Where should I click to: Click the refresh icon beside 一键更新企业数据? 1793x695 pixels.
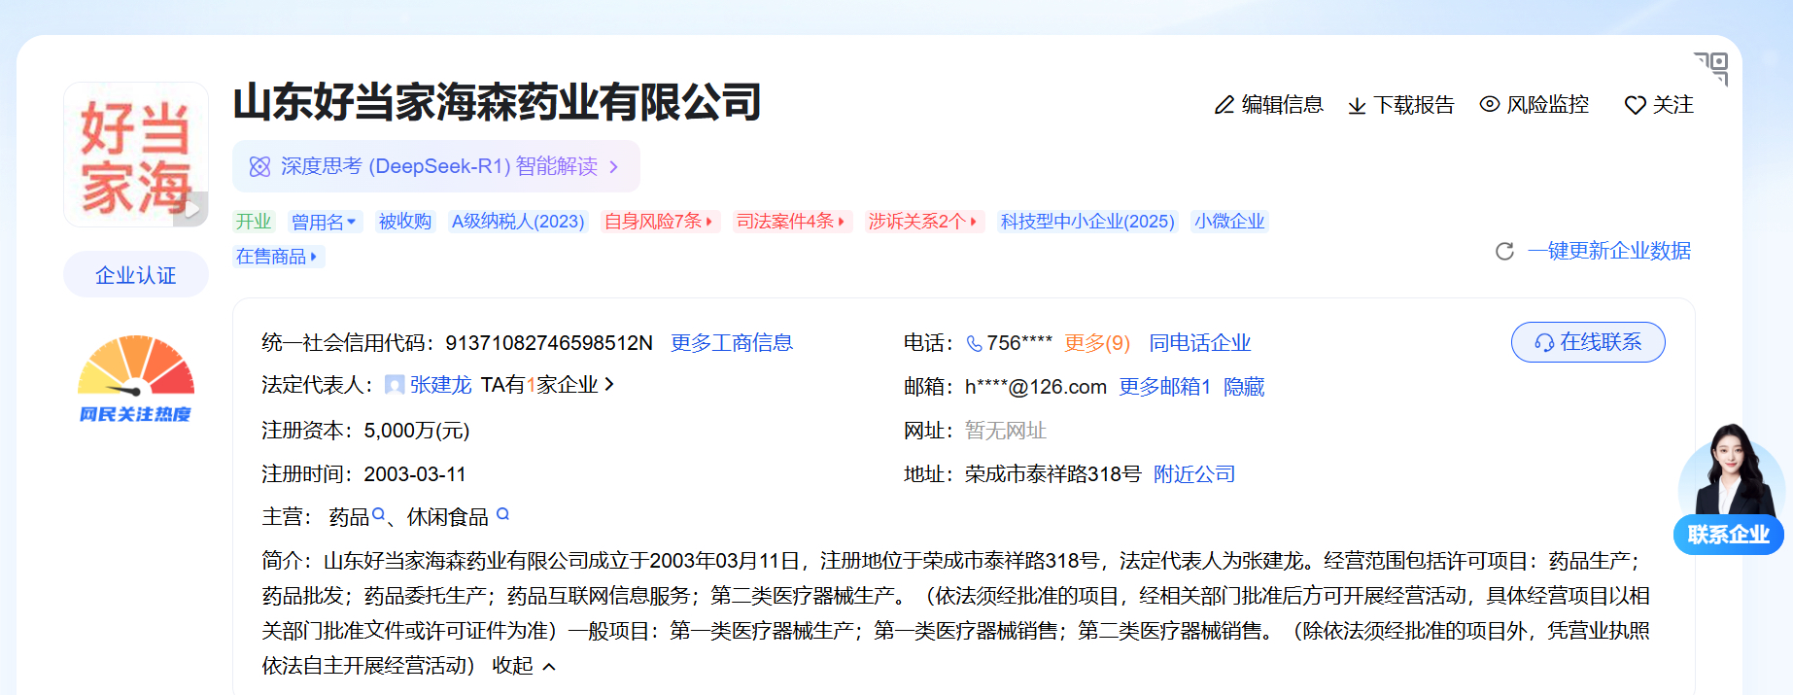point(1505,252)
